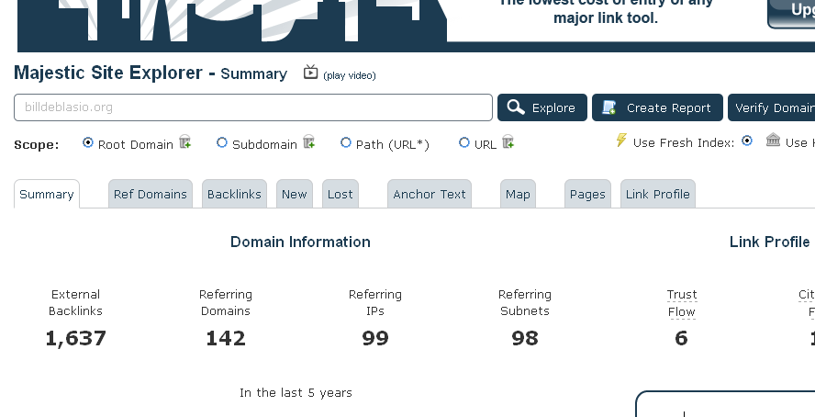Viewport: 815px width, 417px height.
Task: Click the Create Report button
Action: click(x=657, y=107)
